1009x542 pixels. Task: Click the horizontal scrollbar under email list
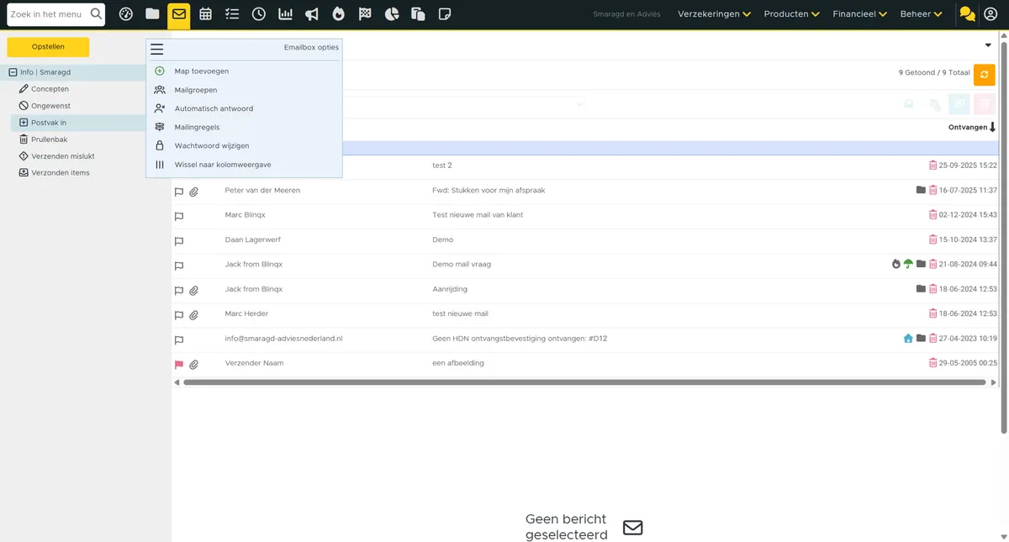584,382
